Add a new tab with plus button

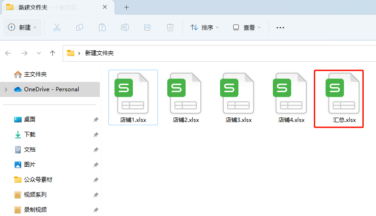(126, 8)
